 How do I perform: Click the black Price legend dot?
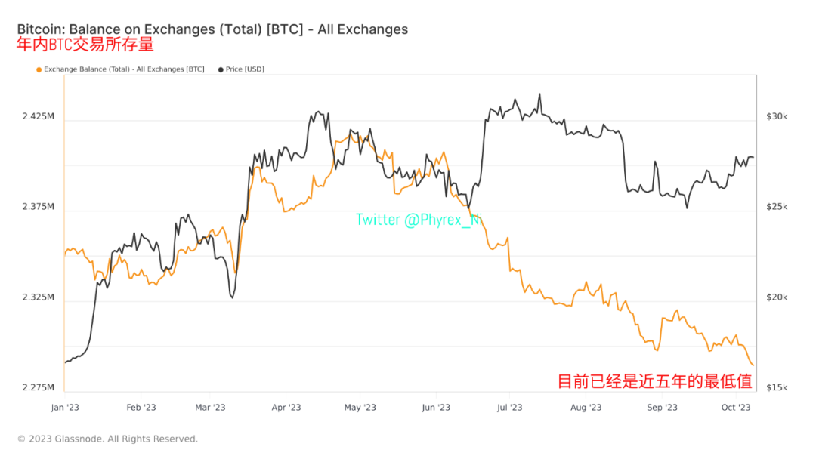pyautogui.click(x=221, y=69)
